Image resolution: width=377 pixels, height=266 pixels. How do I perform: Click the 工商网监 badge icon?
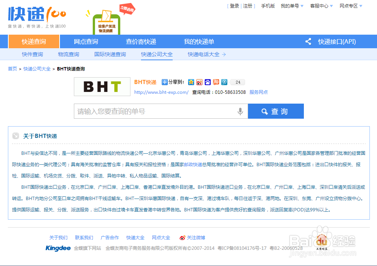pos(322,242)
